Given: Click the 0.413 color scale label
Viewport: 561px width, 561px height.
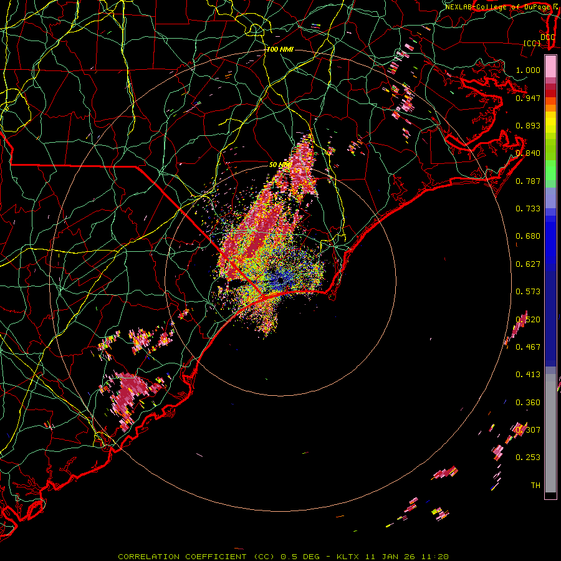Looking at the screenshot, I should coord(528,375).
